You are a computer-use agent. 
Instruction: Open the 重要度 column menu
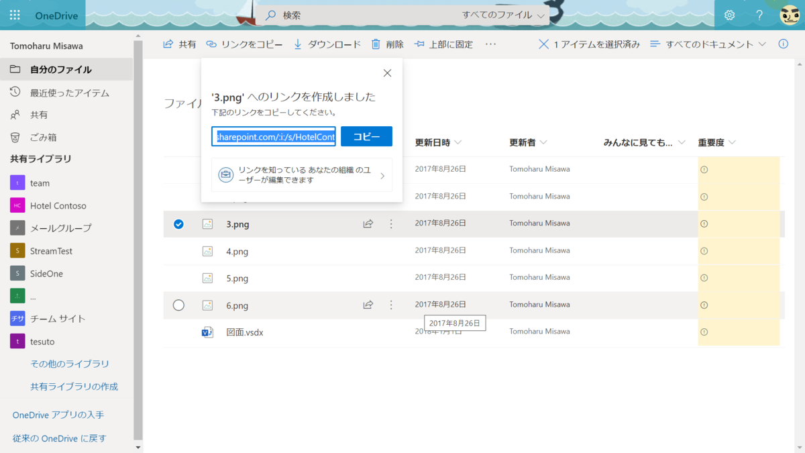(717, 142)
